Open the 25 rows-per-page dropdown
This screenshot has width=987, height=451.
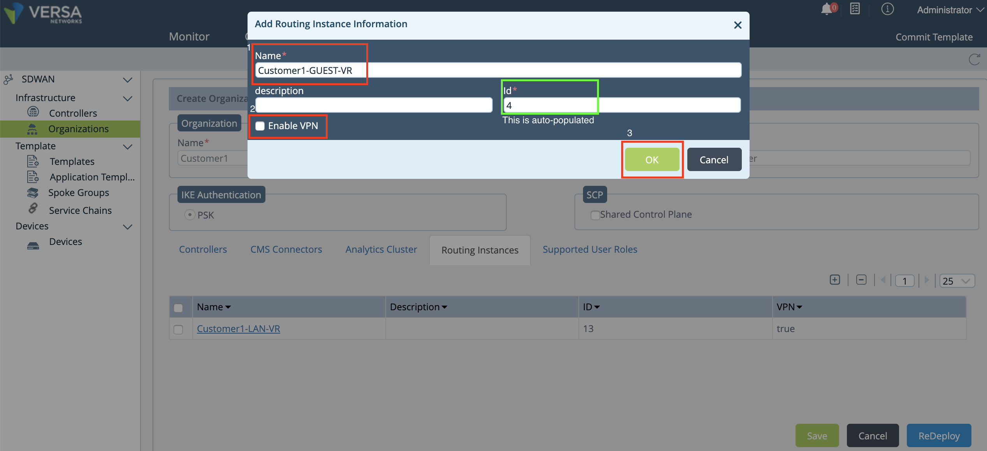(957, 281)
